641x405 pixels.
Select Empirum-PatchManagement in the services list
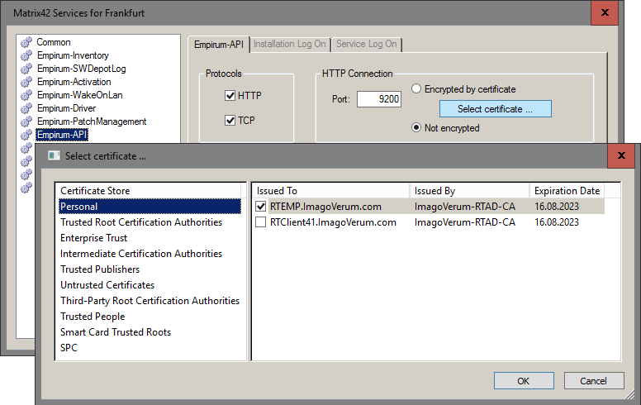tap(92, 121)
